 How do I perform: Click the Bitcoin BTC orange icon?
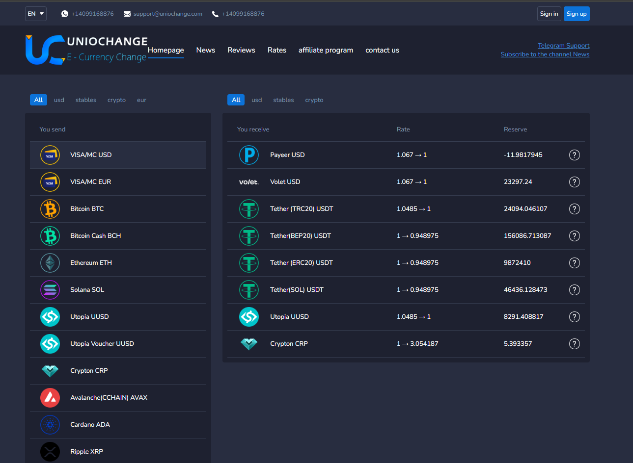pos(50,209)
